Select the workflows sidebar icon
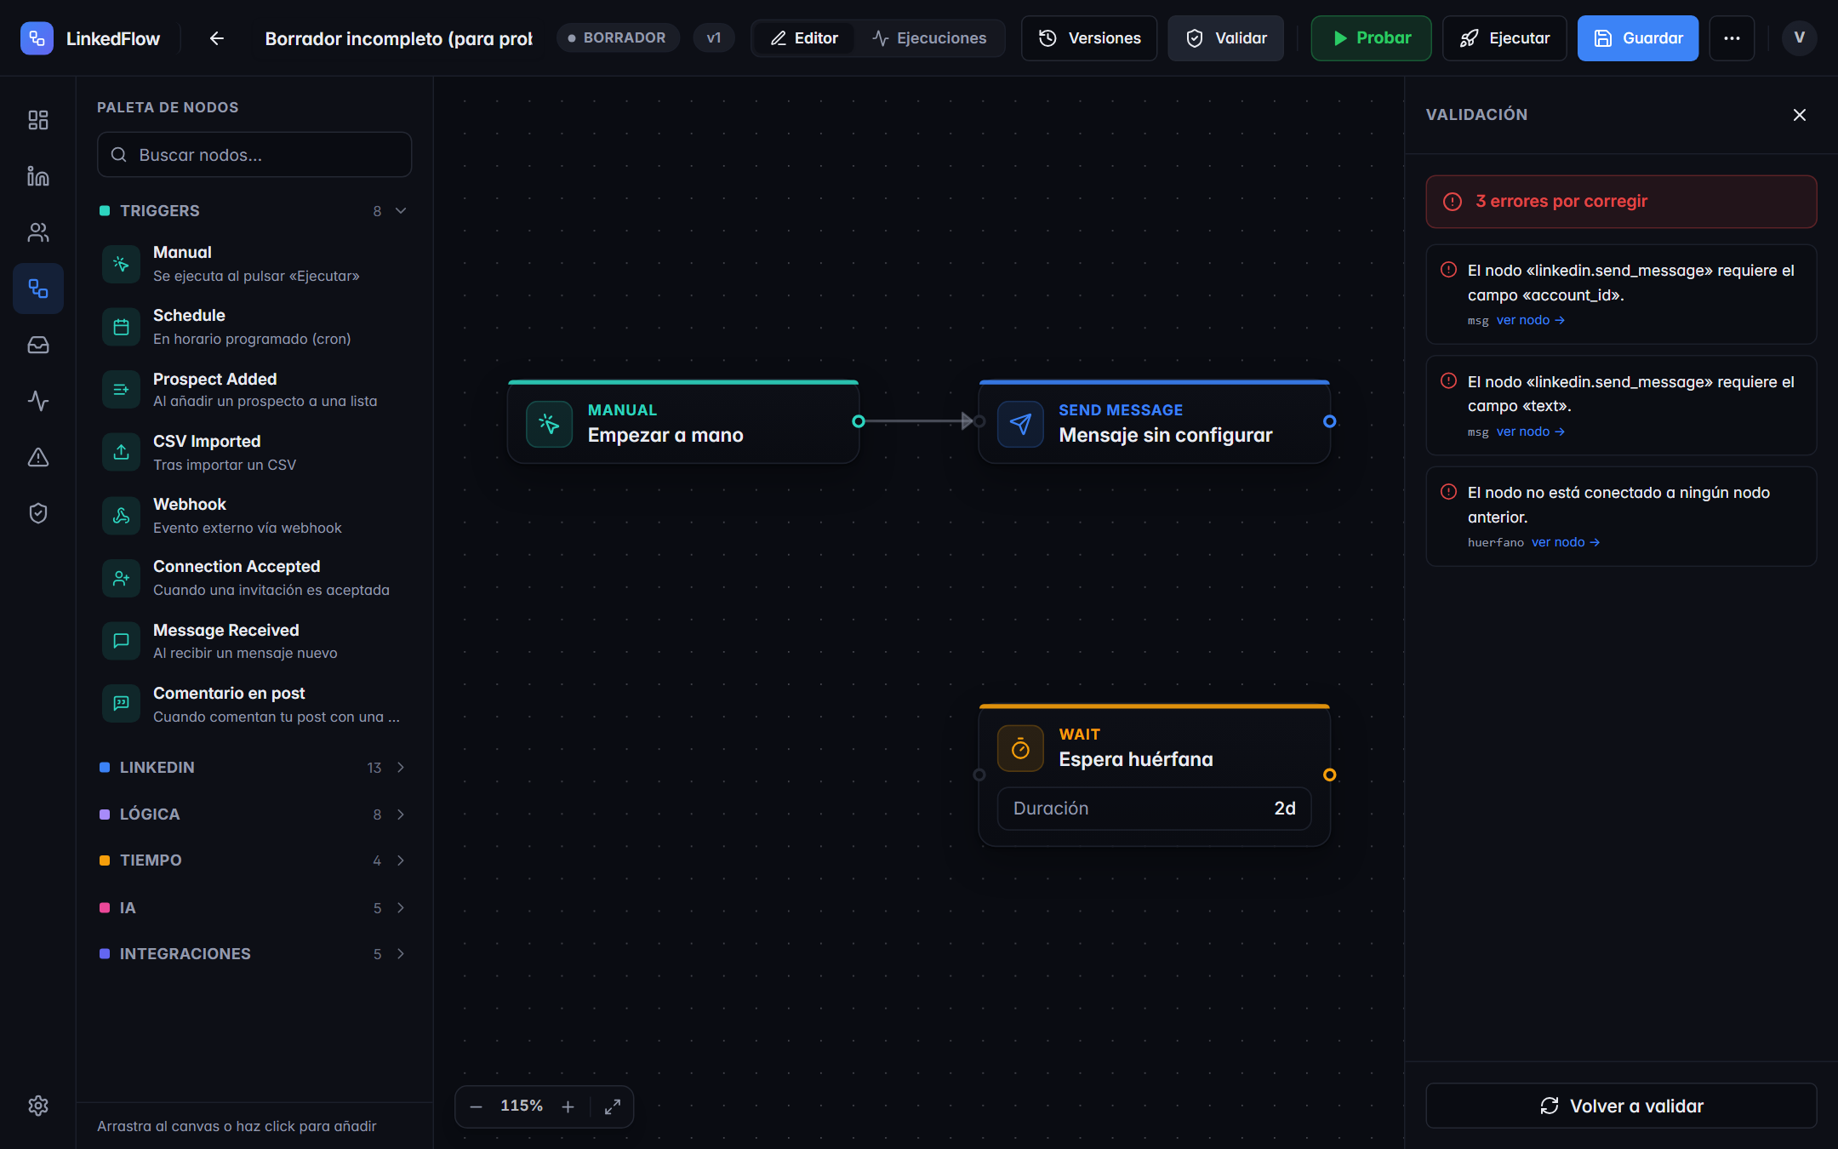The height and width of the screenshot is (1149, 1838). coord(38,289)
